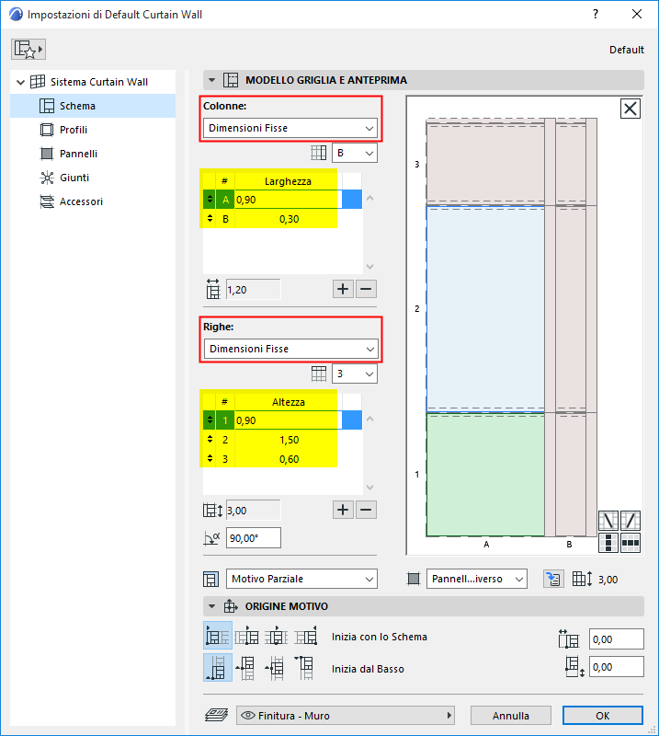Open Pannell...iverso panel dropdown
This screenshot has height=736, width=659.
point(476,579)
